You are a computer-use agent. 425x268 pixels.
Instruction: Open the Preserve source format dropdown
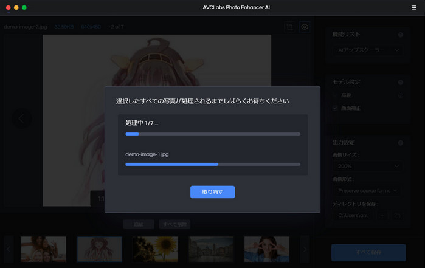[x=368, y=191]
